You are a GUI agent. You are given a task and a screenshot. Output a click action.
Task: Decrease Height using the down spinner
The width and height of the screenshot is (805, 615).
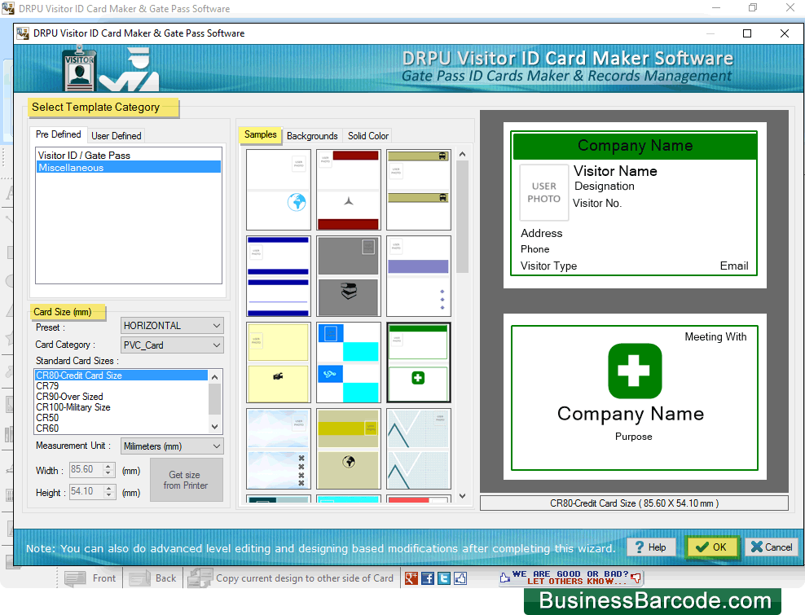(x=108, y=495)
